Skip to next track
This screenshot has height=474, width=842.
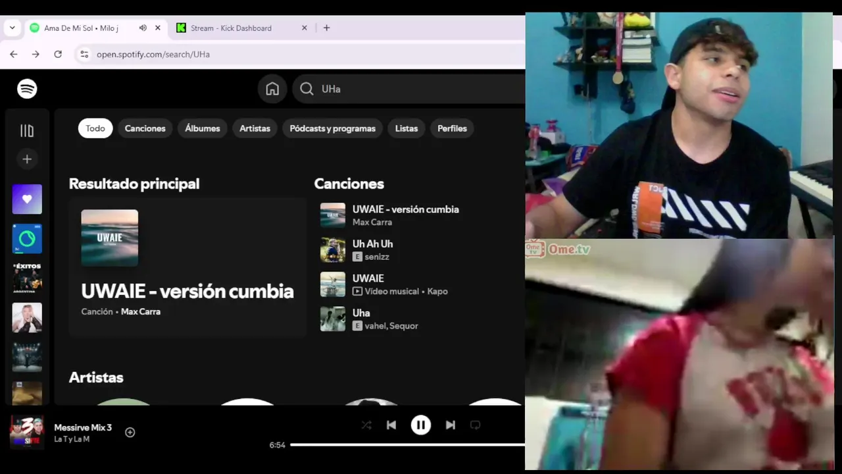coord(451,425)
